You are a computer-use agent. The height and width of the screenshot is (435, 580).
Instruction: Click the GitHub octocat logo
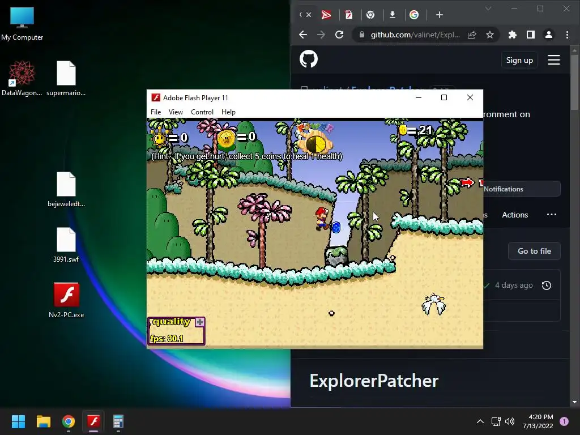(x=309, y=59)
